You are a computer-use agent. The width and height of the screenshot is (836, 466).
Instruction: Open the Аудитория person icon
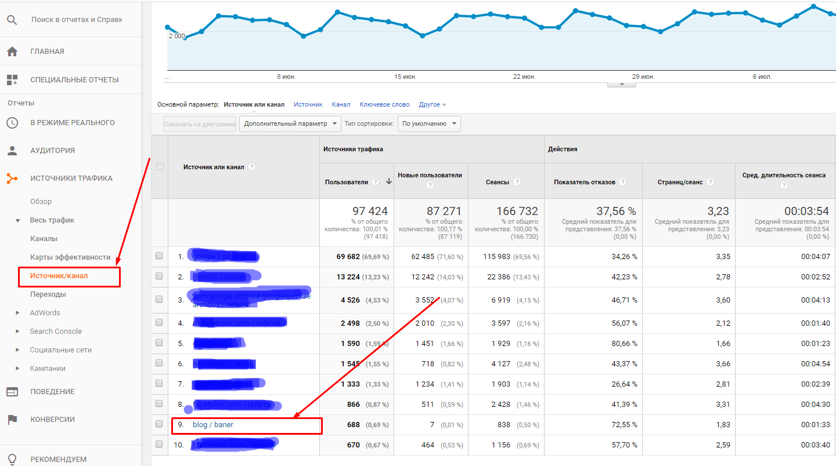tap(12, 151)
